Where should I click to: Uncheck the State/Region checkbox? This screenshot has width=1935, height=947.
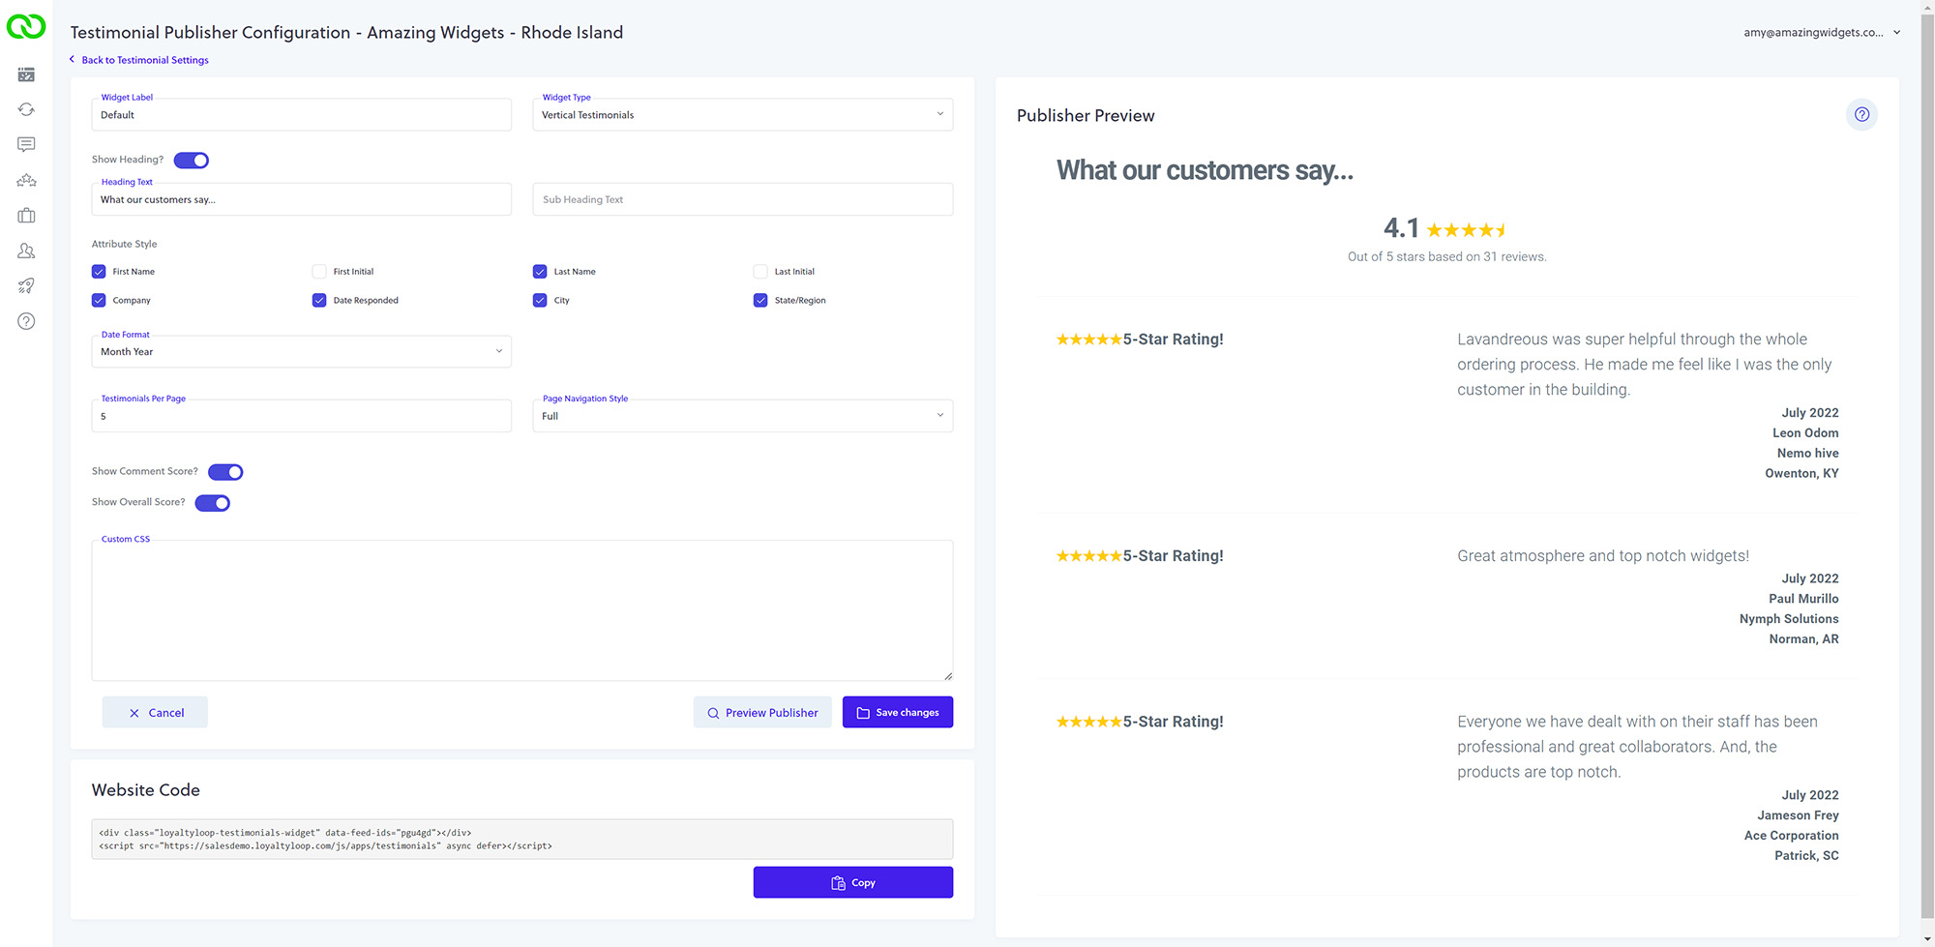pyautogui.click(x=760, y=301)
